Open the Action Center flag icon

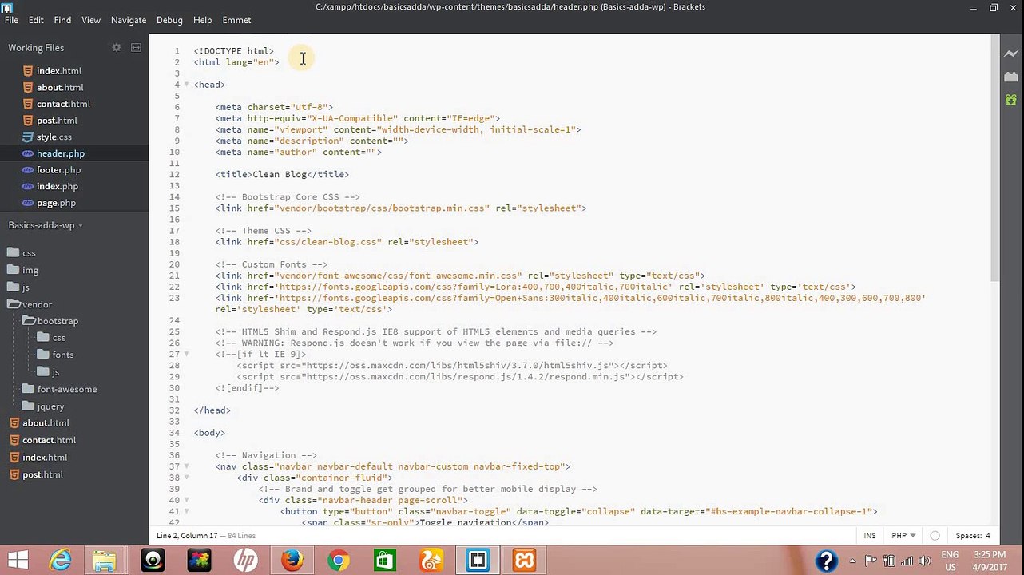click(871, 561)
